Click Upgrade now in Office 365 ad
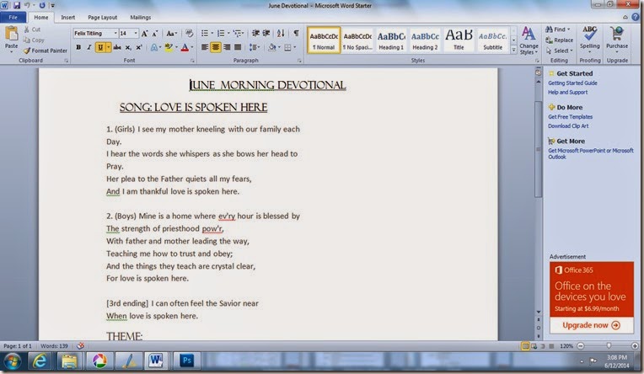 point(592,325)
